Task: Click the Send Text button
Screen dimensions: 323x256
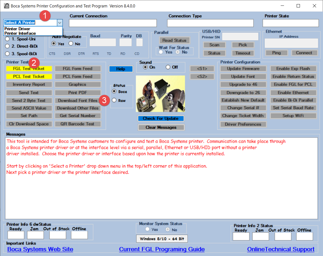Action: [x=29, y=93]
